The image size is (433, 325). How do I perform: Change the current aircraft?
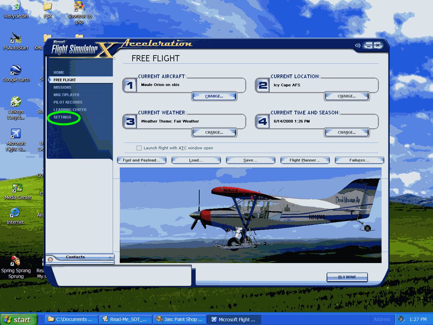(214, 96)
